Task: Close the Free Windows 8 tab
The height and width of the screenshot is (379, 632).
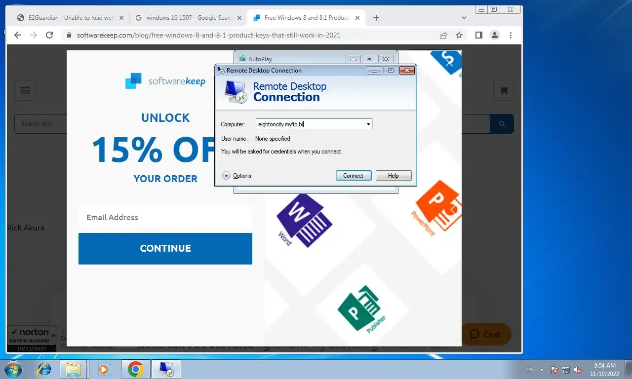Action: 358,18
